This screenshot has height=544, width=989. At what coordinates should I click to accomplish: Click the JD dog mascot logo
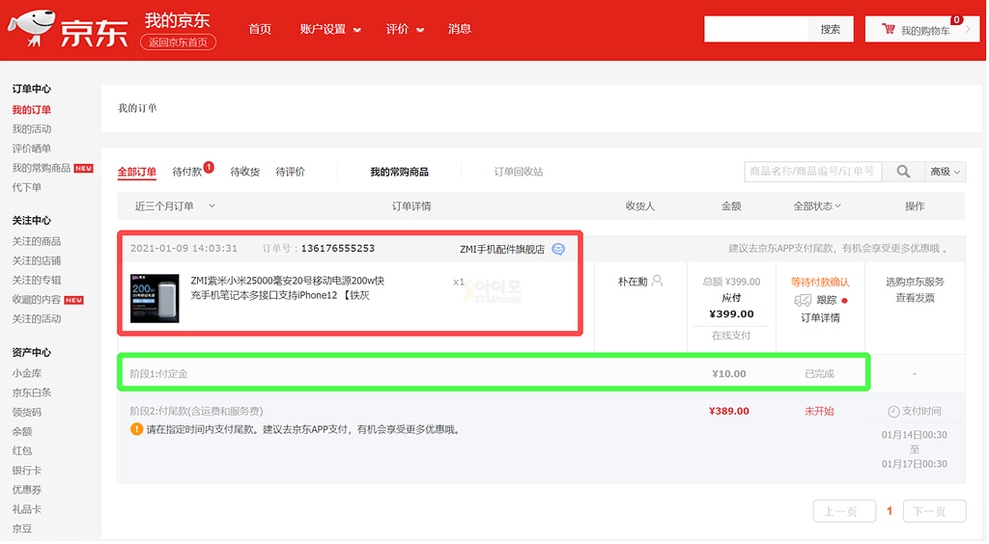(32, 28)
